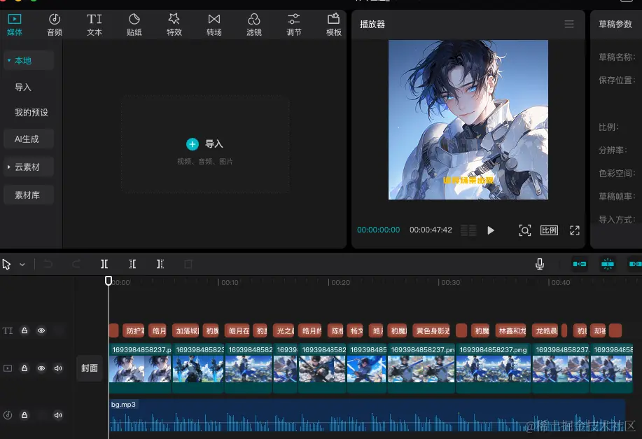Select the 加落城 subtitle clip
642x439 pixels.
[186, 330]
